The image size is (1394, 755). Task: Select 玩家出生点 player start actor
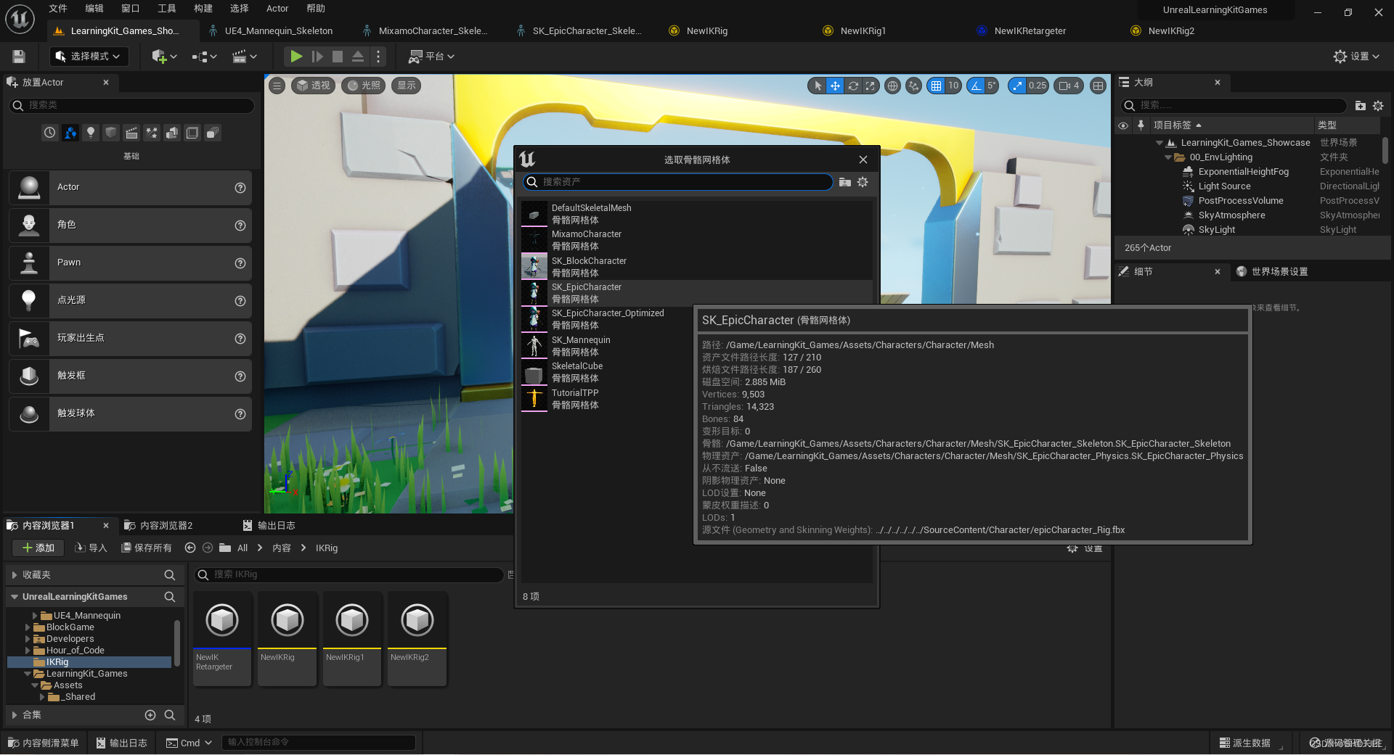click(131, 338)
